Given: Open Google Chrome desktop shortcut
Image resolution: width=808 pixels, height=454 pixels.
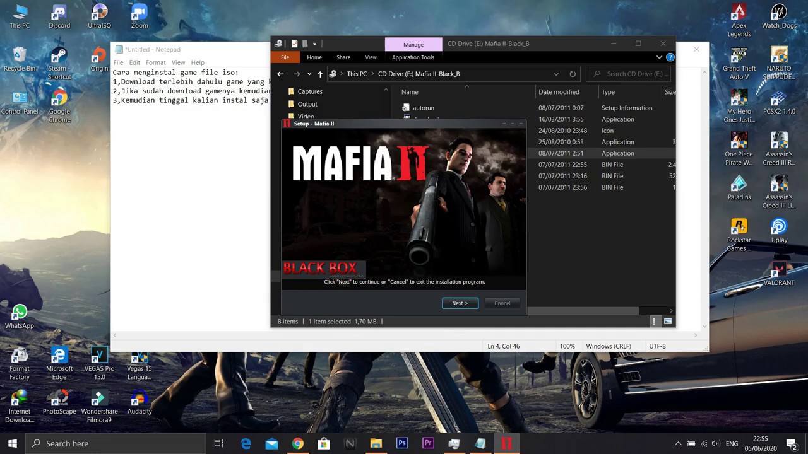Looking at the screenshot, I should [59, 106].
